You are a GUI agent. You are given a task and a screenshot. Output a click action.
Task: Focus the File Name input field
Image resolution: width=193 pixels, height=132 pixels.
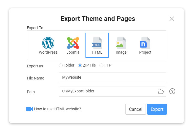coord(112,78)
